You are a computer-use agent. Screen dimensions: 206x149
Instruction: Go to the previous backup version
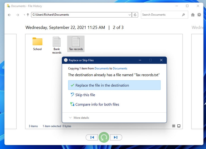[92, 137]
